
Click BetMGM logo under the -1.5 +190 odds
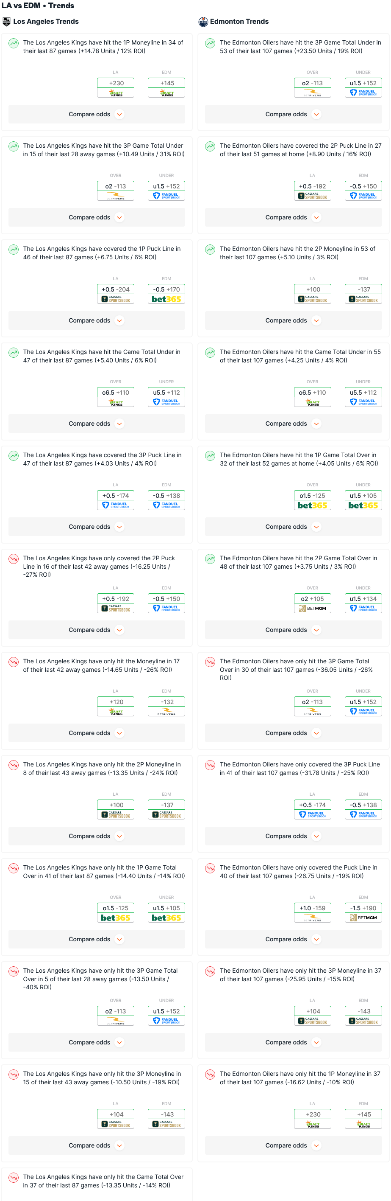[363, 918]
